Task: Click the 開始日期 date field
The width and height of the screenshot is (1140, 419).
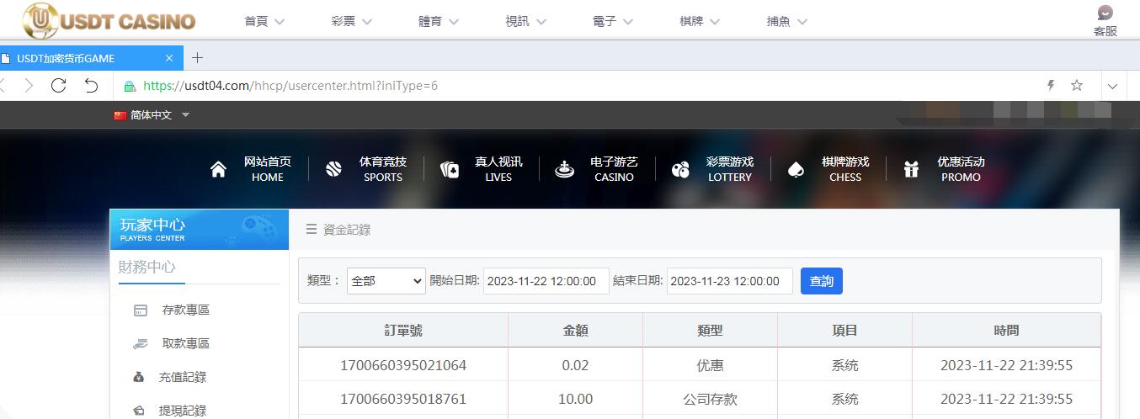Action: coord(546,281)
